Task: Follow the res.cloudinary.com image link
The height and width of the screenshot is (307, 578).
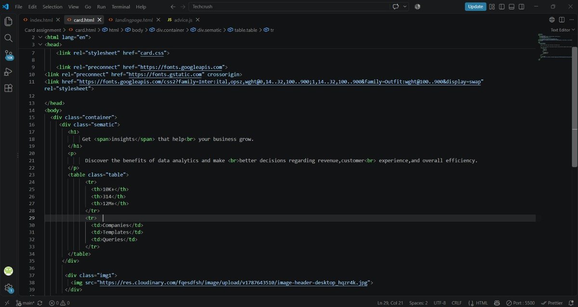Action: 233,282
